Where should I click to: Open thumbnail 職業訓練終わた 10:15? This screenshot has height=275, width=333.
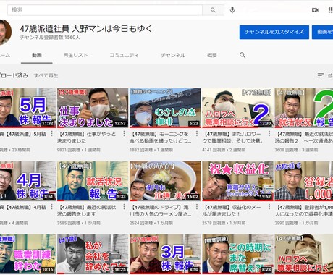coord(28,254)
